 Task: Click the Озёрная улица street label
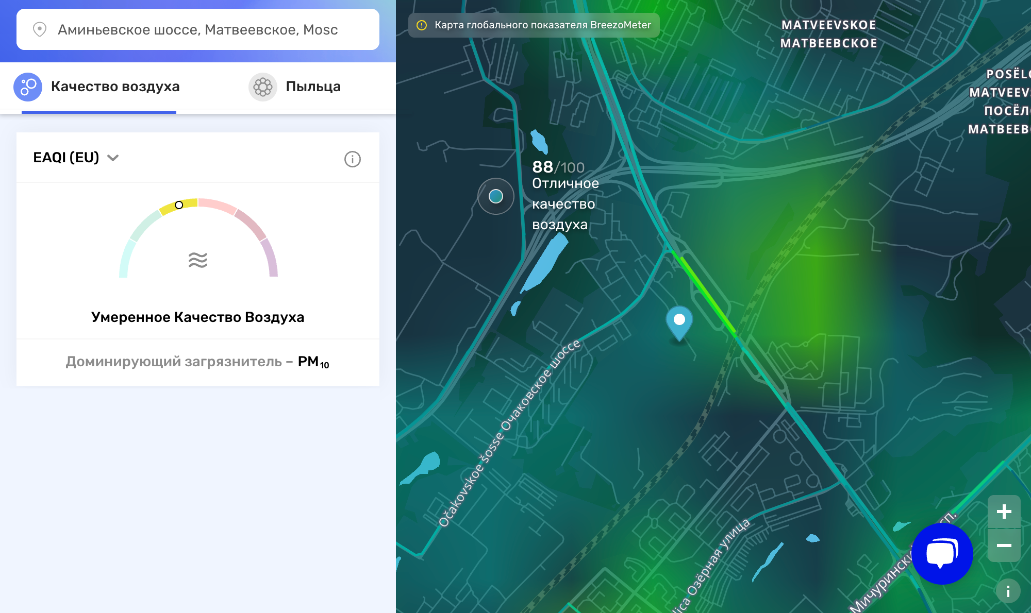point(719,557)
